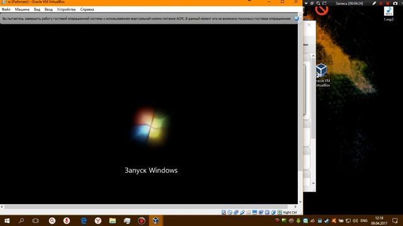Click the up arrow of background window scrollbar
Viewport: 403px width, 226px height.
(314, 56)
